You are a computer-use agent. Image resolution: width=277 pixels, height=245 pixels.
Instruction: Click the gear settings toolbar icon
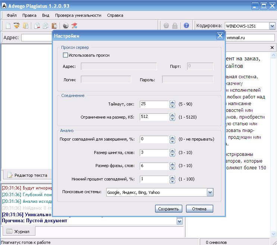(166, 26)
